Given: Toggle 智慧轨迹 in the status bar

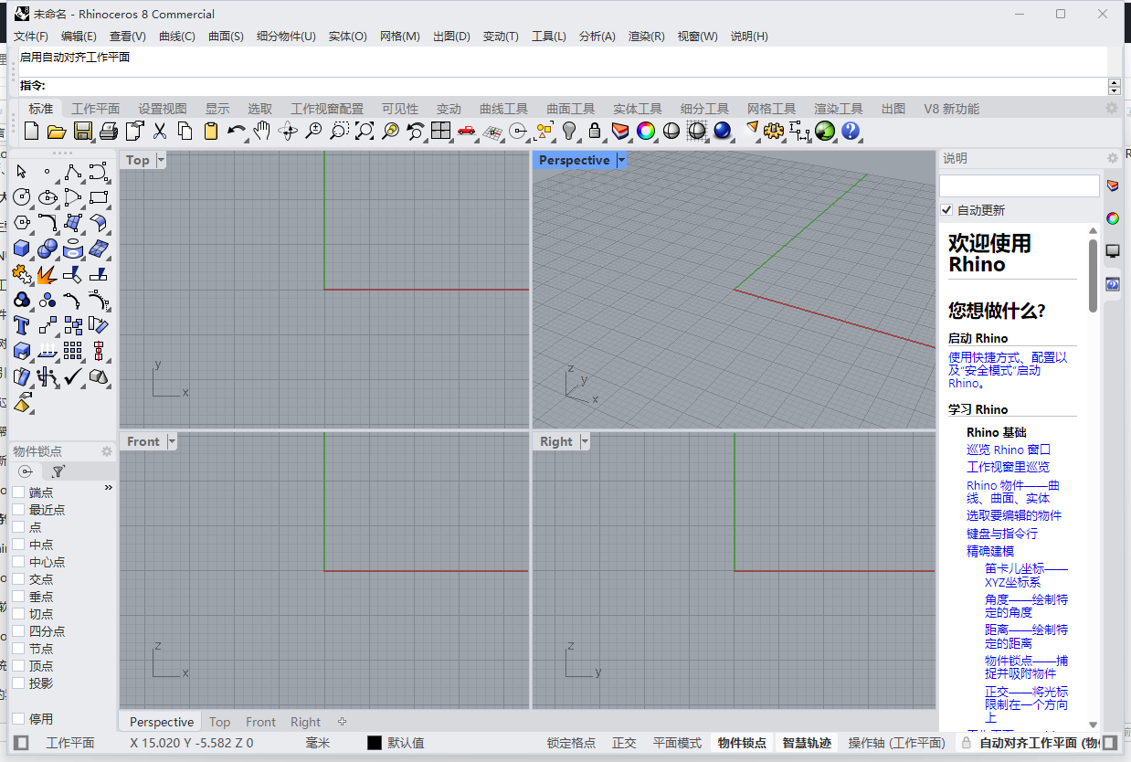Looking at the screenshot, I should tap(807, 743).
